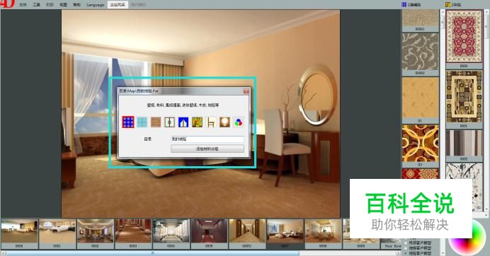This screenshot has width=490, height=256.
Task: Pick the cut-off red carpet material under 03
Action: tap(421, 173)
